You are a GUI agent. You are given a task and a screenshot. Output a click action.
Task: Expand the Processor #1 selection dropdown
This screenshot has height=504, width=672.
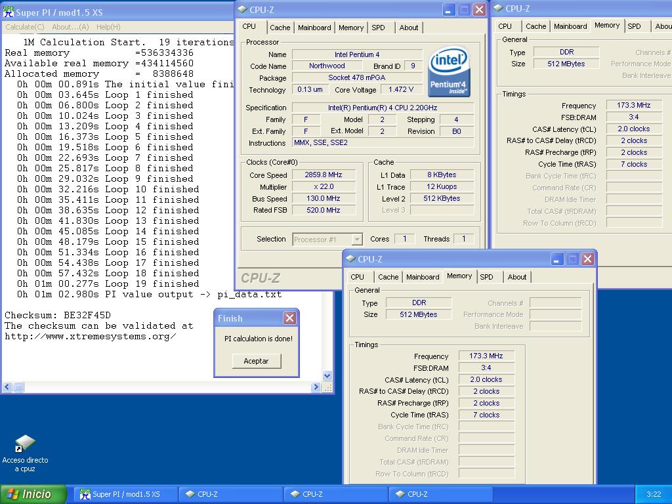357,239
